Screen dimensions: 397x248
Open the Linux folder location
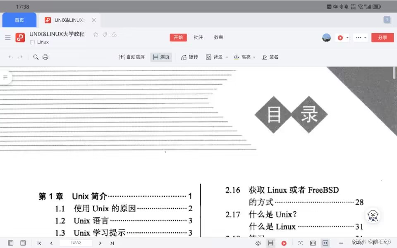pyautogui.click(x=40, y=42)
